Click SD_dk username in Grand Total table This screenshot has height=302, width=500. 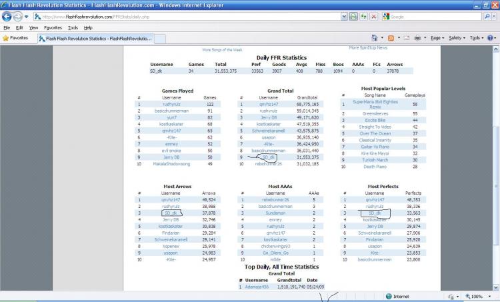pyautogui.click(x=268, y=157)
